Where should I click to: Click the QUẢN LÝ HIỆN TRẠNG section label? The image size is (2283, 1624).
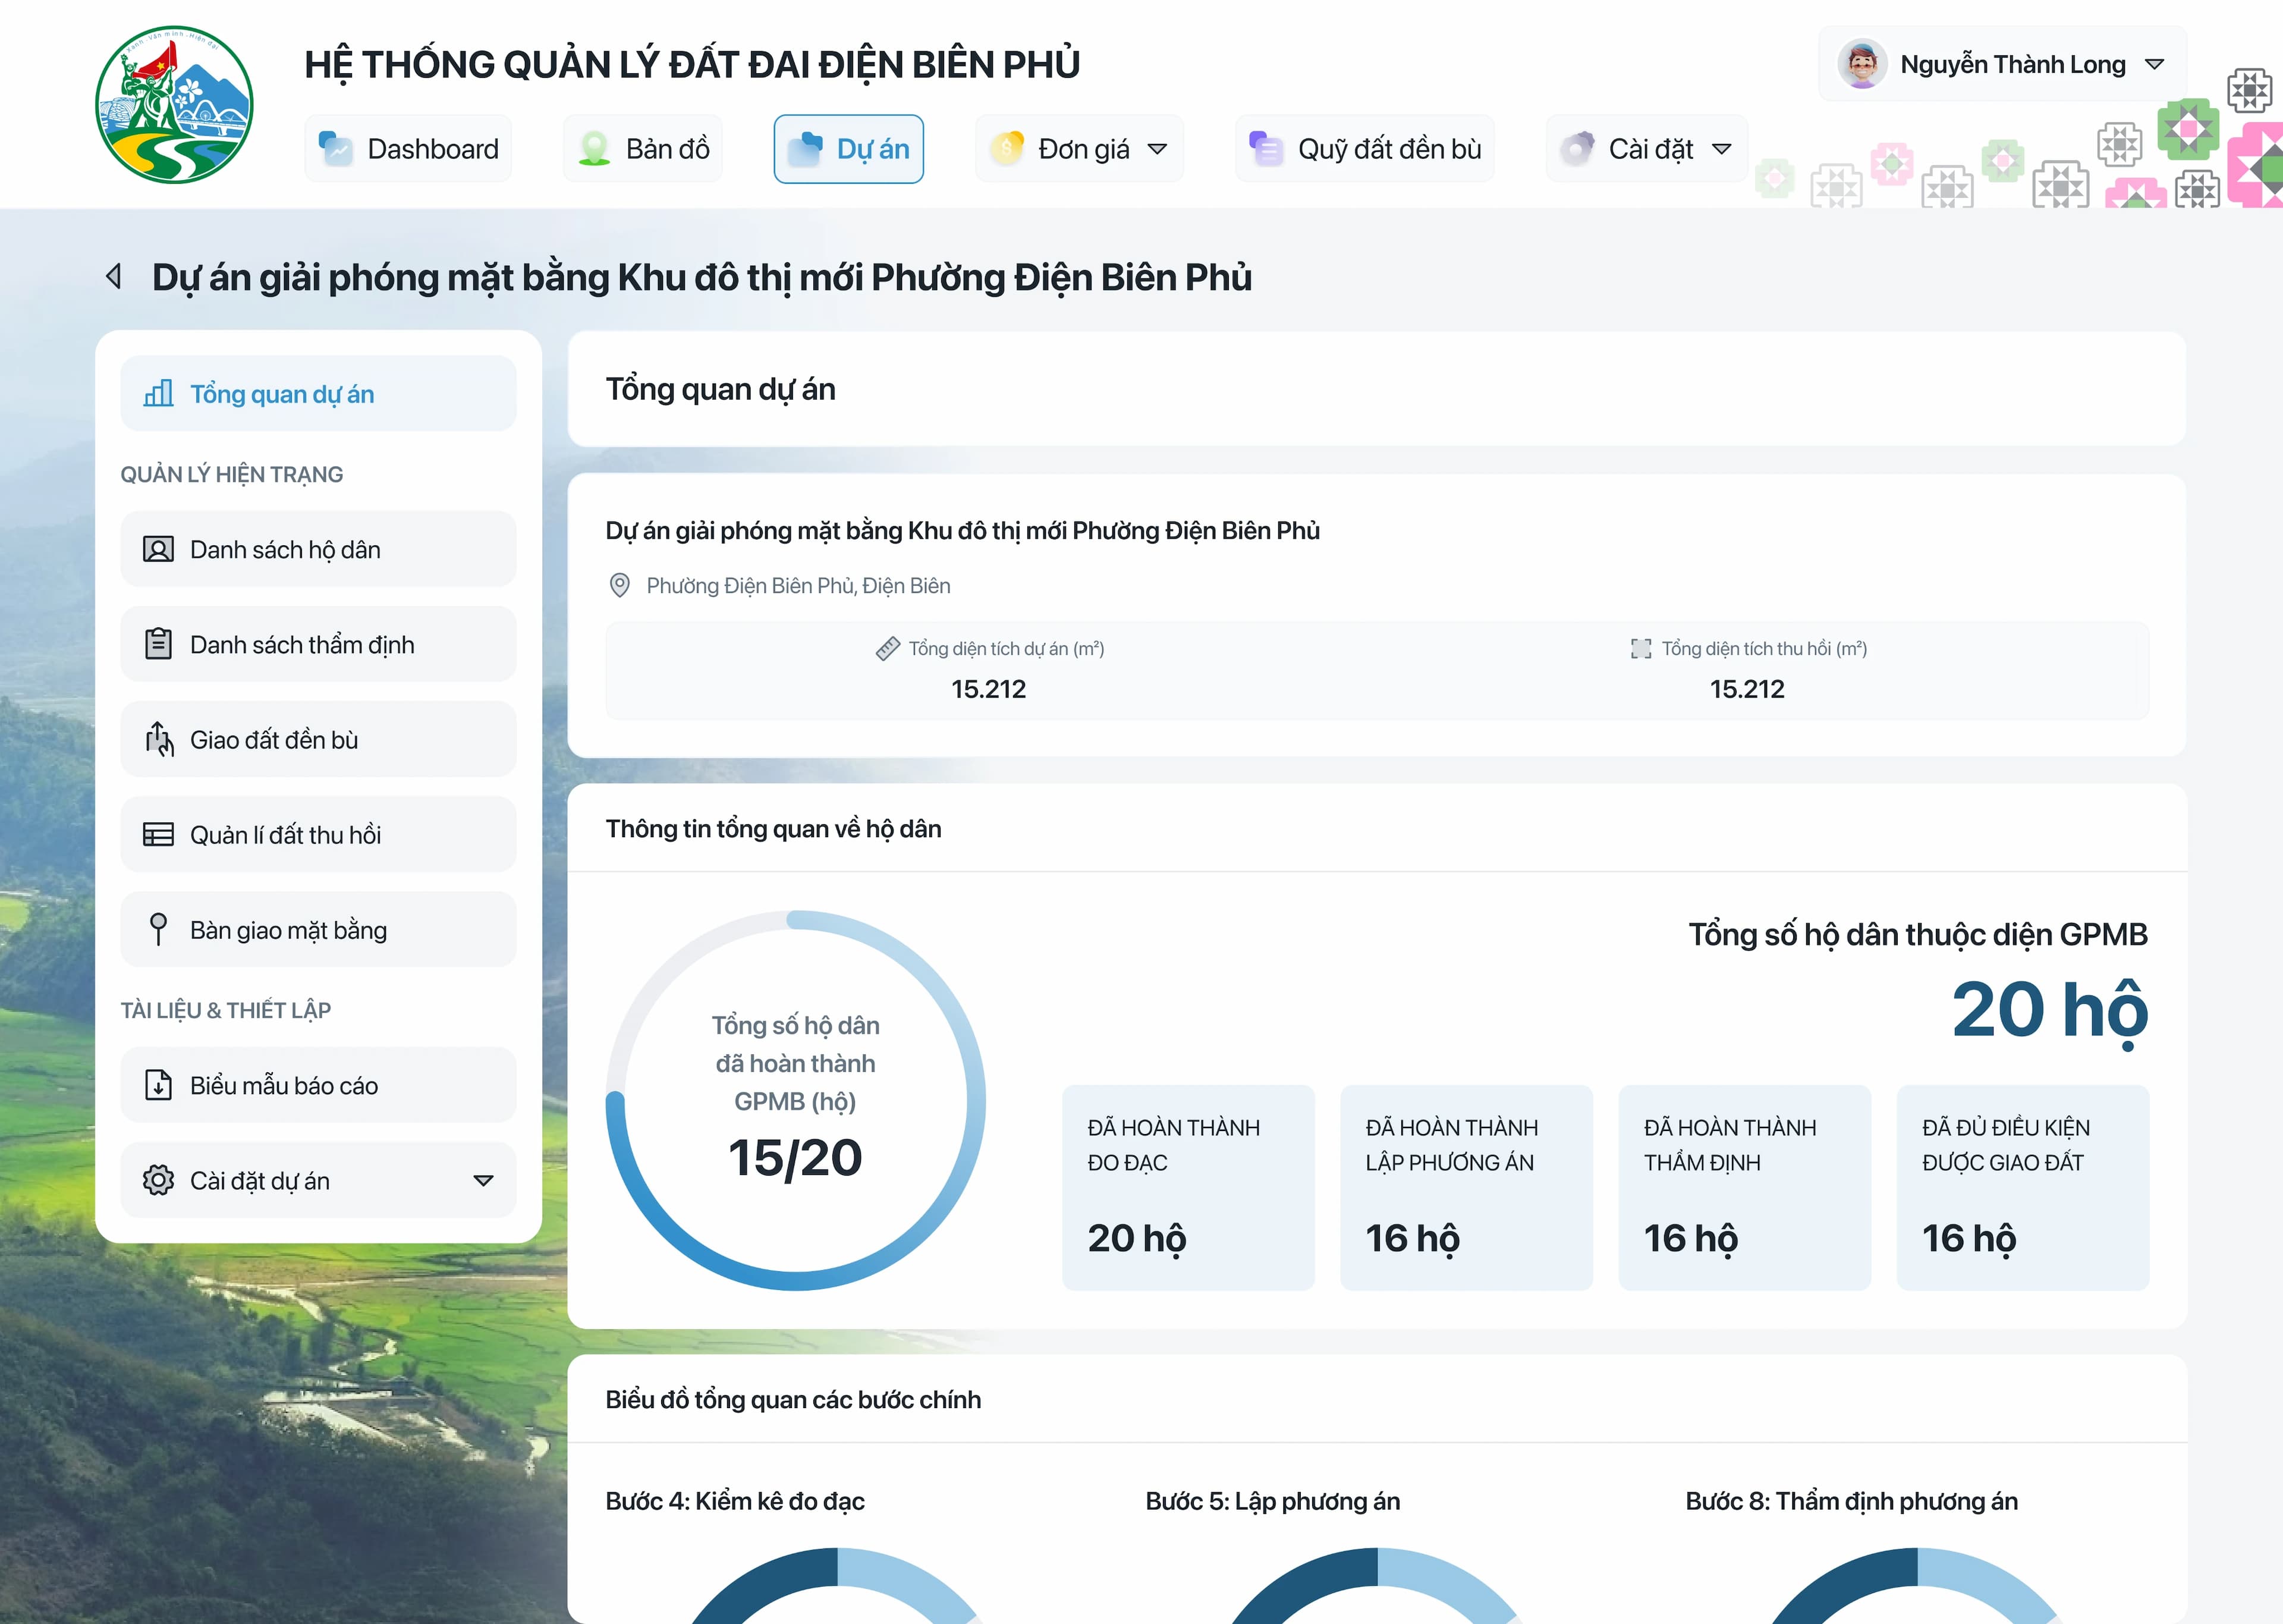[x=232, y=474]
